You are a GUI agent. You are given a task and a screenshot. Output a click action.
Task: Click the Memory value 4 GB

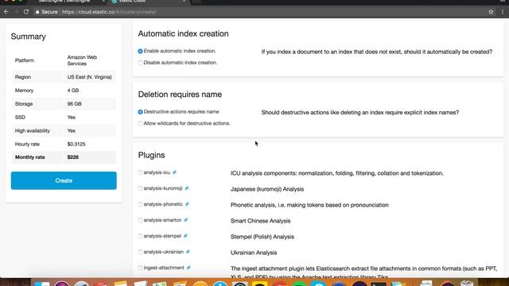[73, 91]
